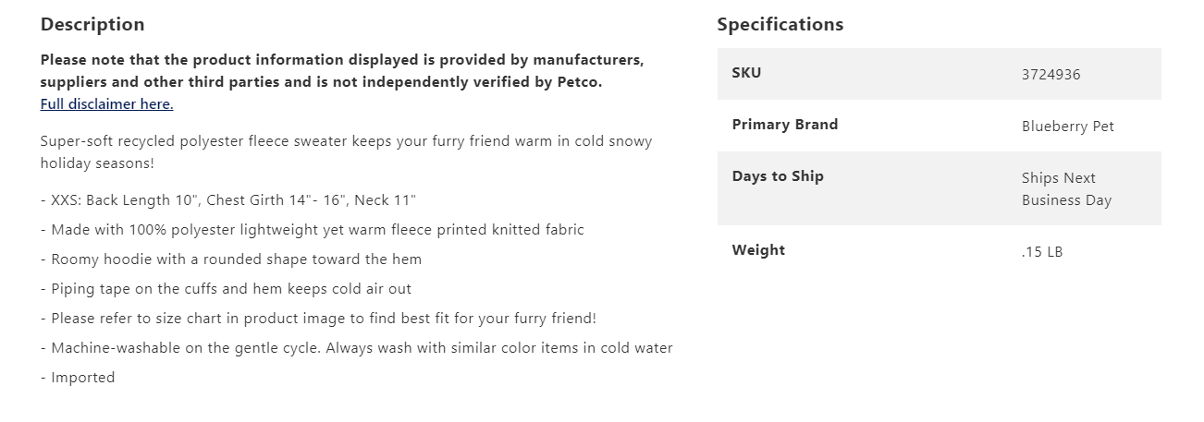Viewport: 1204px width, 422px height.
Task: Click the Machine-washable care instruction line
Action: tap(357, 348)
